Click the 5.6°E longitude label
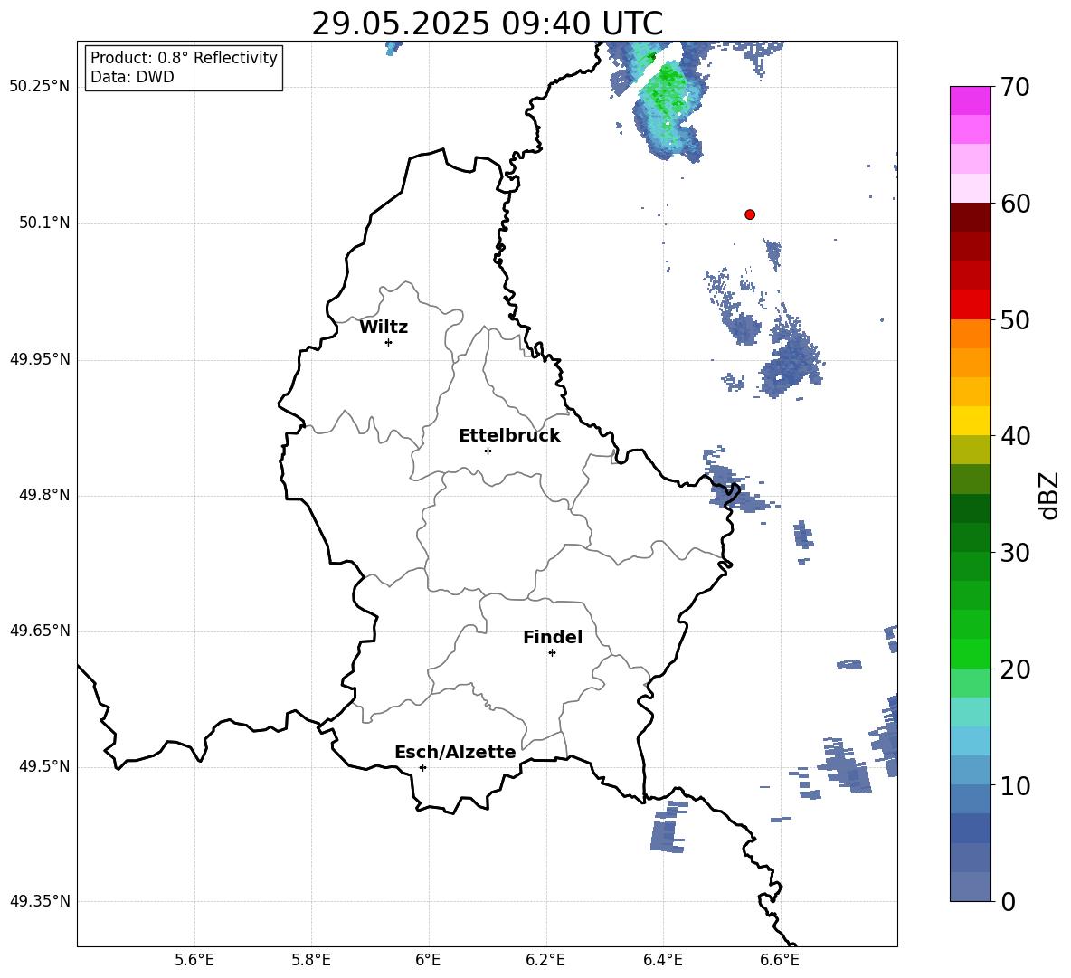 (194, 960)
